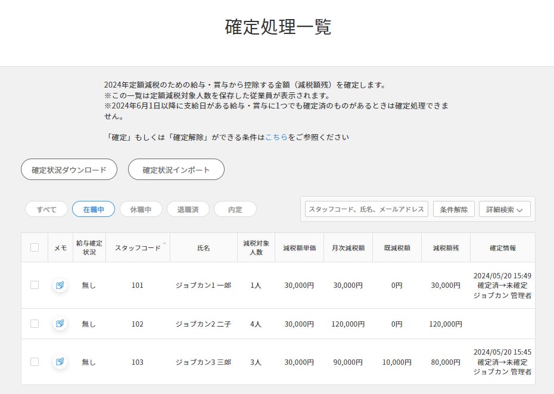Tick checkbox for ジョブカン1 一郎 row

pyautogui.click(x=35, y=285)
